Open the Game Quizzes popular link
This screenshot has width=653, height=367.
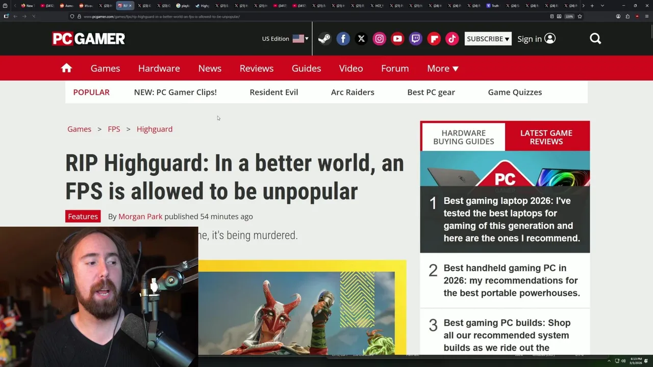pos(515,92)
